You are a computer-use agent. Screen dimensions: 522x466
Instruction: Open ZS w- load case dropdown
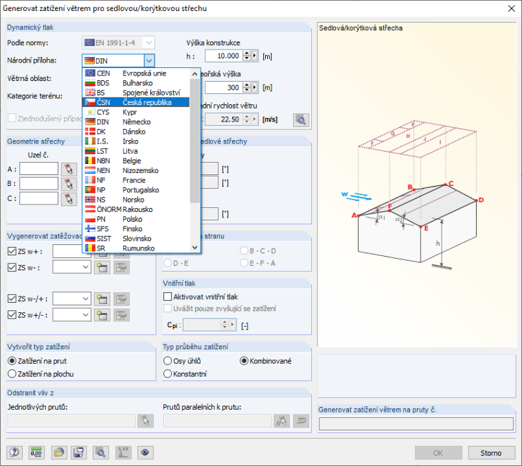(86, 267)
